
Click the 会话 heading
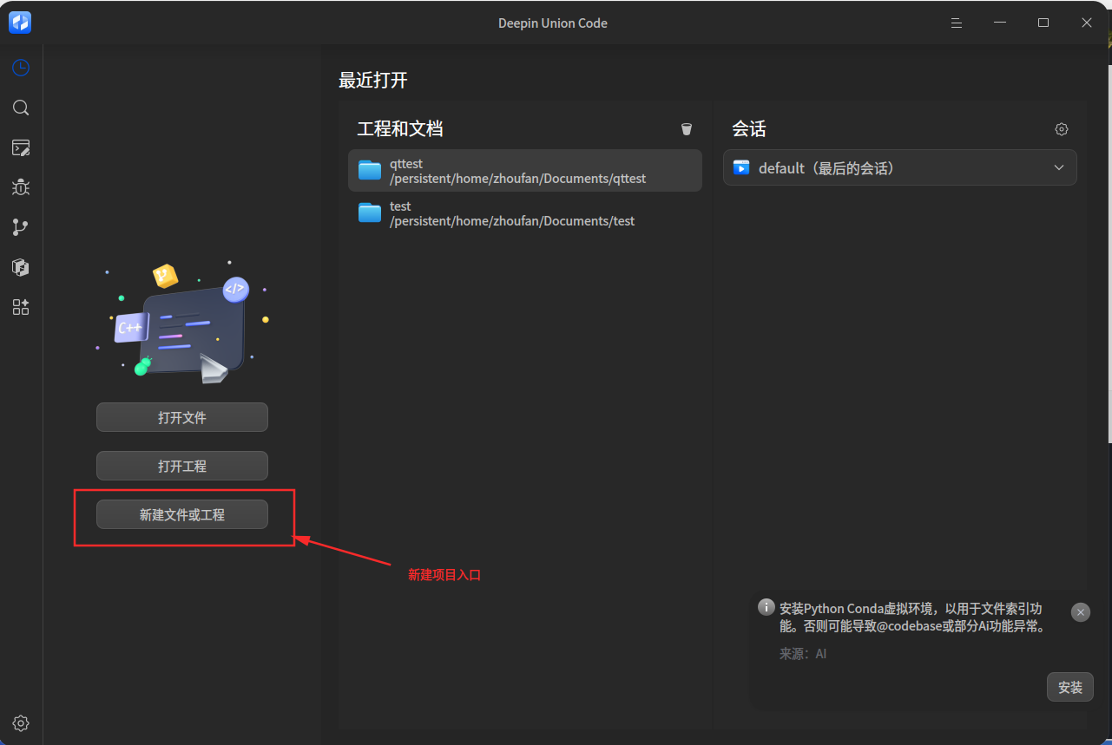749,129
